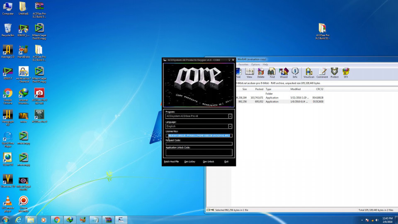This screenshot has height=224, width=398.
Task: Click the Test icon in WinRAR toolbar
Action: [238, 73]
